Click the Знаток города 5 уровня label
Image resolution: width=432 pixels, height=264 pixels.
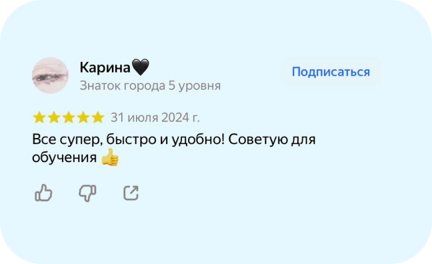pos(150,86)
